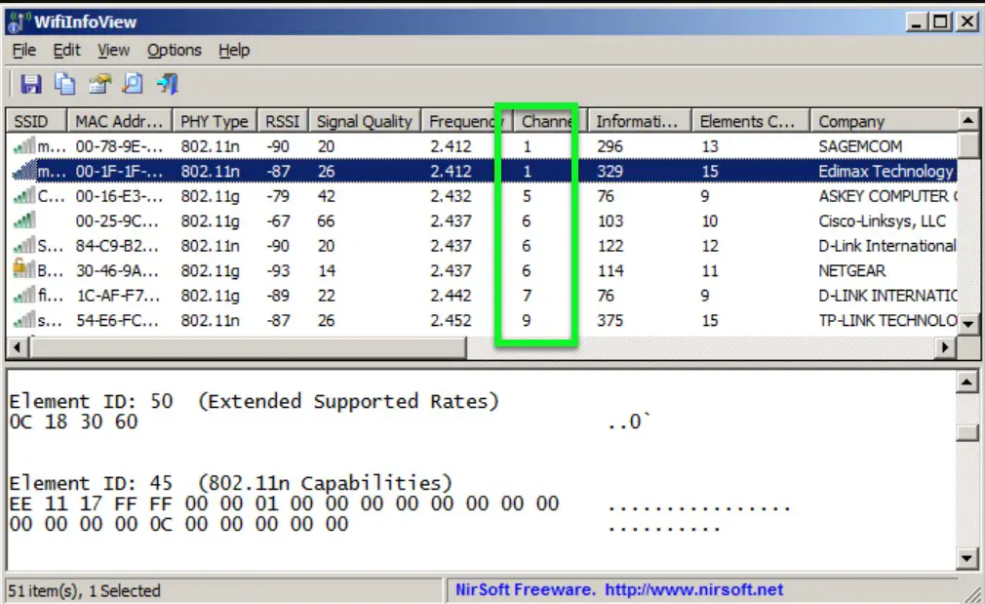
Task: Click the horizontal scrollbar right arrow
Action: pyautogui.click(x=945, y=347)
